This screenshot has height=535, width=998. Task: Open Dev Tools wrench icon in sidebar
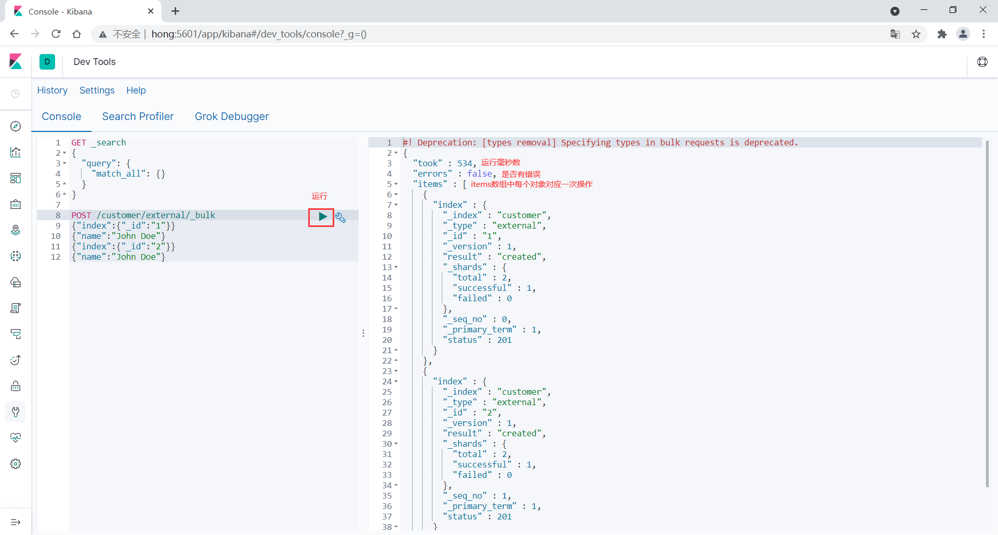coord(16,412)
